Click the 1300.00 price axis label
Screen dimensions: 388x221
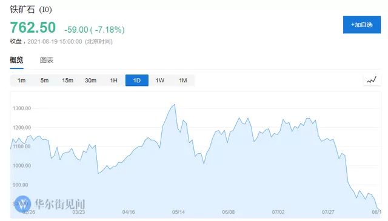click(22, 108)
